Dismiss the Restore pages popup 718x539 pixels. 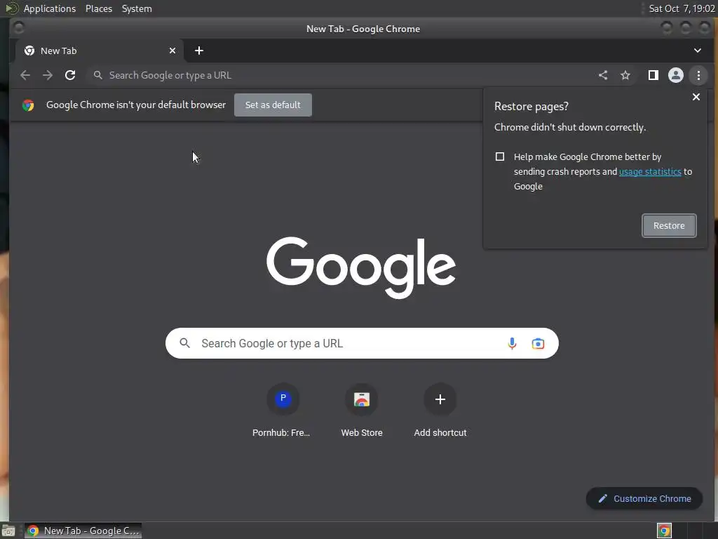696,97
